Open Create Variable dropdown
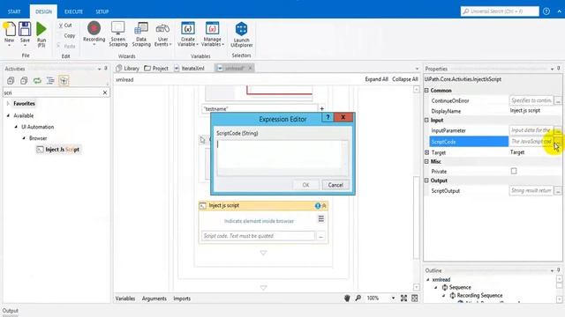 188,33
